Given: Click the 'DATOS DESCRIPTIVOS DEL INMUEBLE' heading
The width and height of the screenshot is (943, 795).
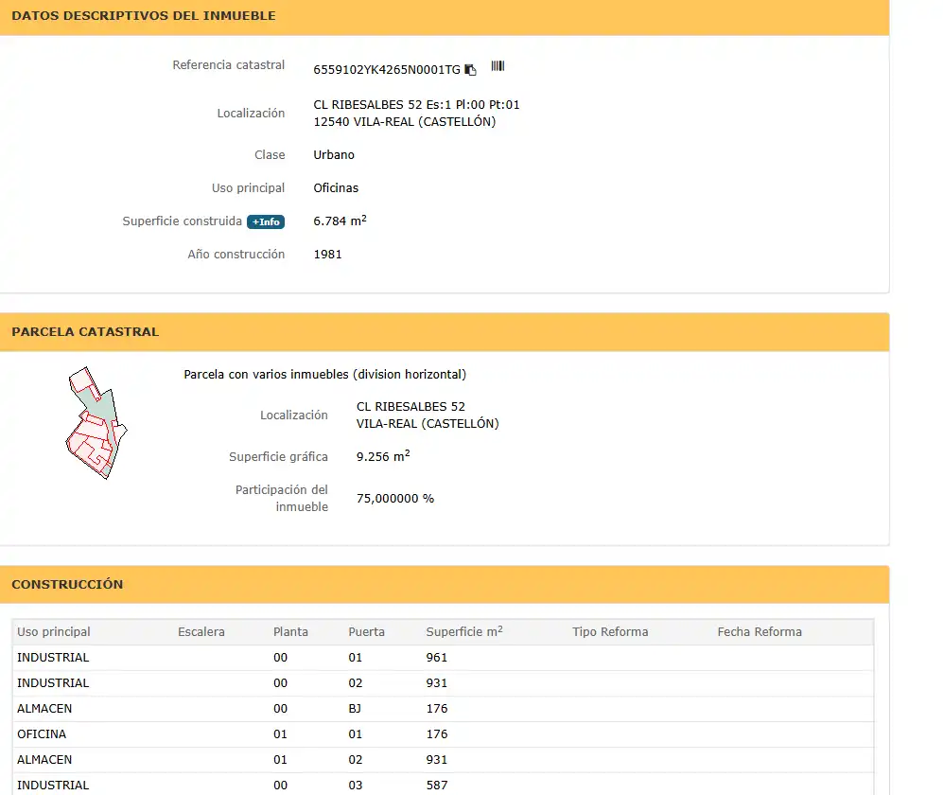Looking at the screenshot, I should point(144,16).
